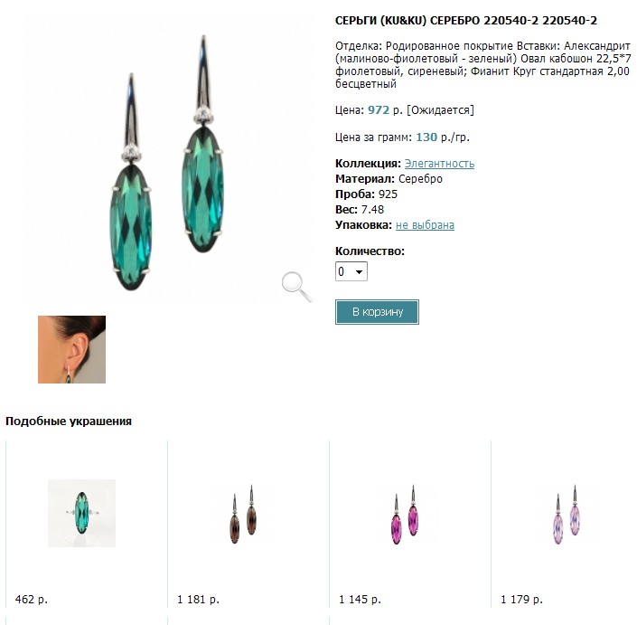Open the similar magenta earrings product

[x=405, y=515]
